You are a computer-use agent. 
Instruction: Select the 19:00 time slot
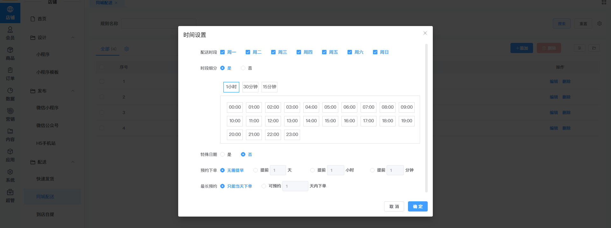407,121
